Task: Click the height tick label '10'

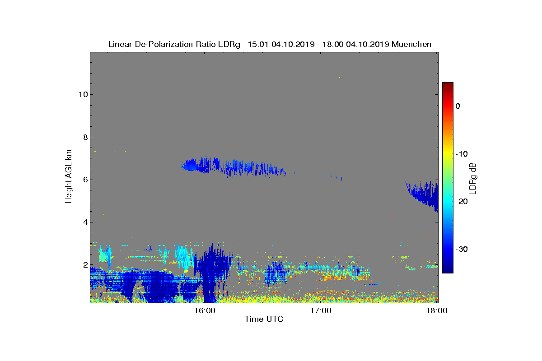Action: [x=83, y=94]
